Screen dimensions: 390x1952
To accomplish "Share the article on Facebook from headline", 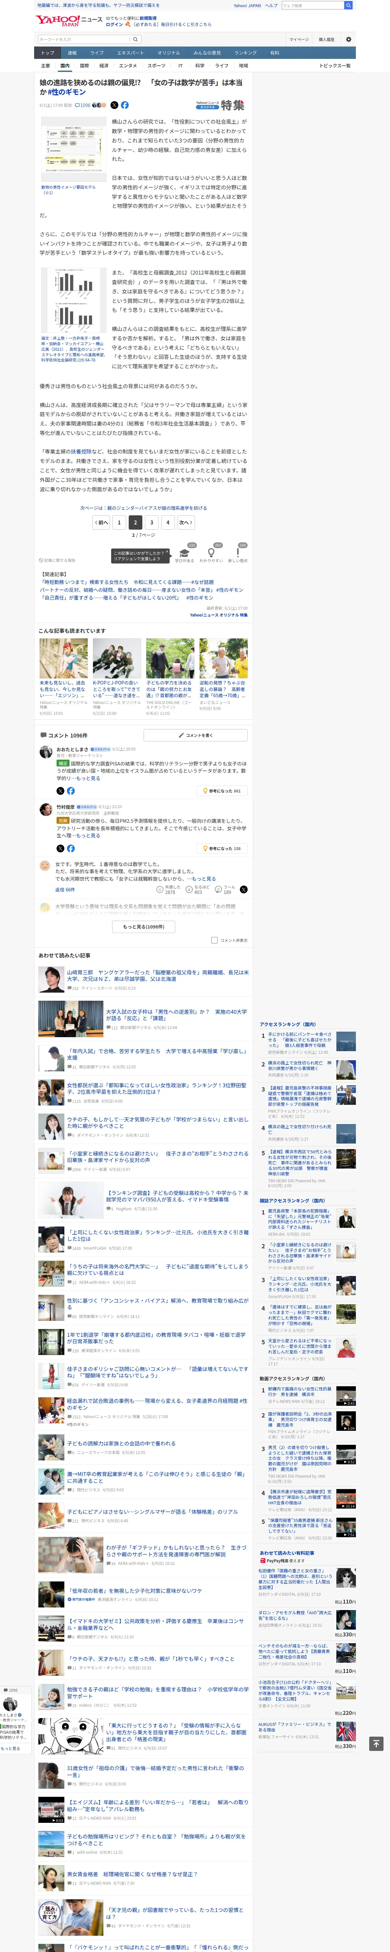I will coord(124,105).
